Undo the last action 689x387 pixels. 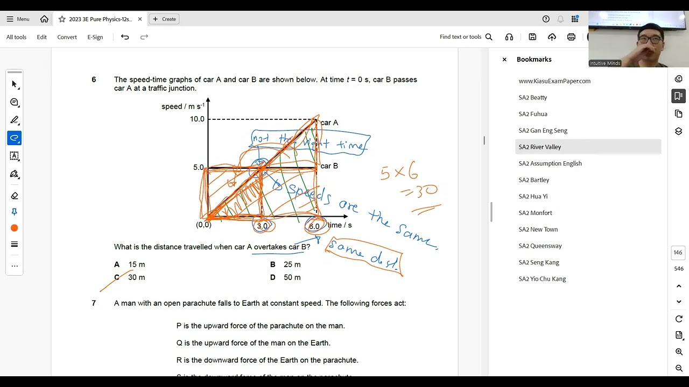(125, 37)
